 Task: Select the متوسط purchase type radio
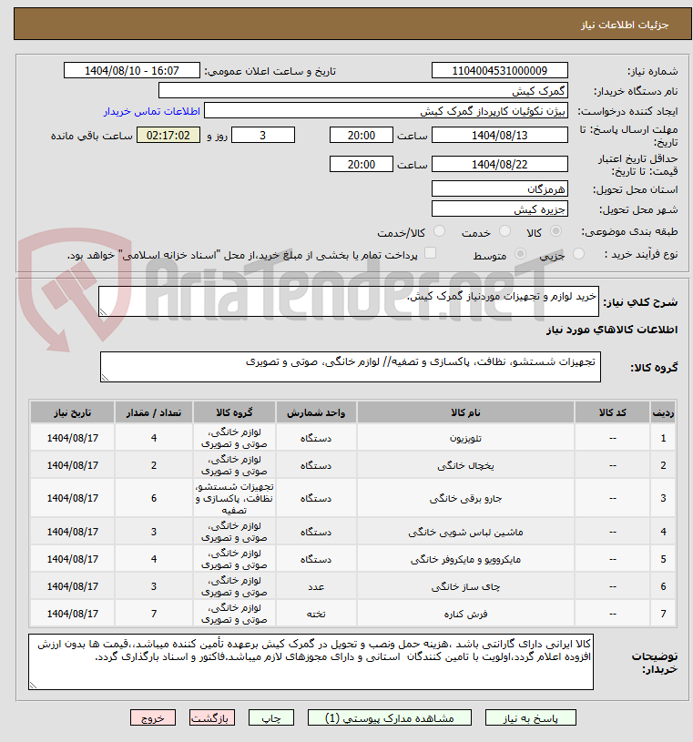[520, 254]
